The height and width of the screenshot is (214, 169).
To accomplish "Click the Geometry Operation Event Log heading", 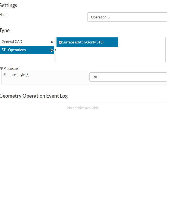I will [33, 96].
